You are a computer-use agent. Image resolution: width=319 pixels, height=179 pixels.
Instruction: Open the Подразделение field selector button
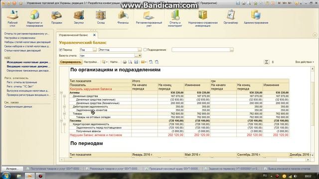[x=231, y=50]
